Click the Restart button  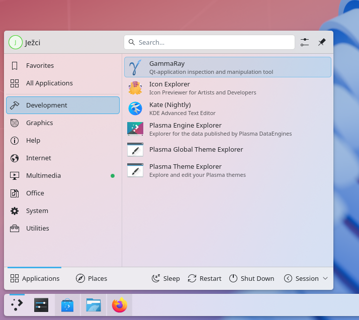point(205,278)
